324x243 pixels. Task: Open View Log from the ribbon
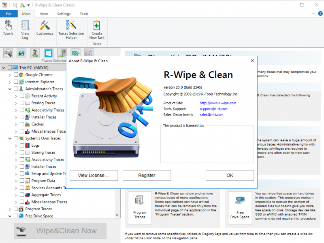(25, 29)
